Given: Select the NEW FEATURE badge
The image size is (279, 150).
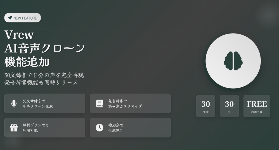Looking at the screenshot, I should coord(23,18).
